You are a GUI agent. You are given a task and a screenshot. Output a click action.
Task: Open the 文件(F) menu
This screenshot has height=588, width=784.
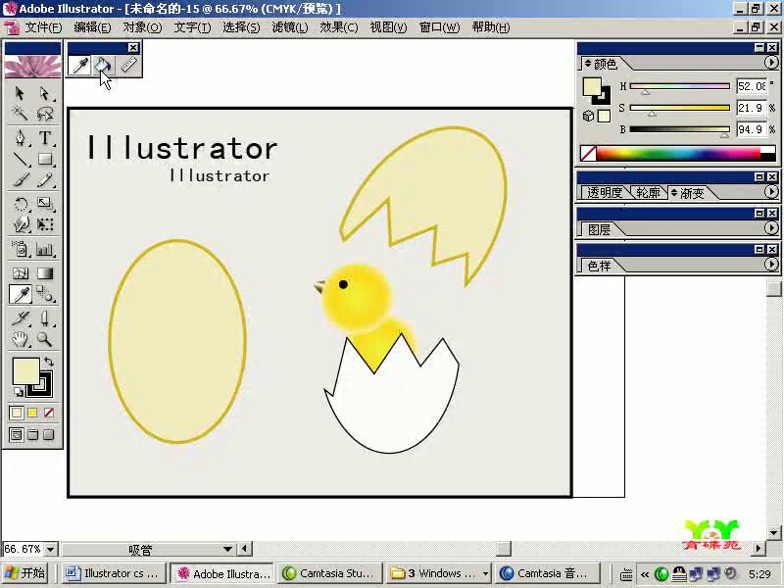click(x=44, y=27)
